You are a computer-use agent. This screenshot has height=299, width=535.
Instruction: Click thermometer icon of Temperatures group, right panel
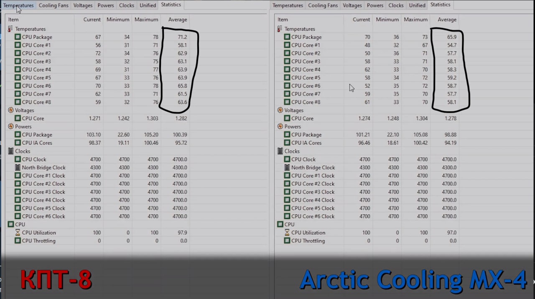pos(280,29)
